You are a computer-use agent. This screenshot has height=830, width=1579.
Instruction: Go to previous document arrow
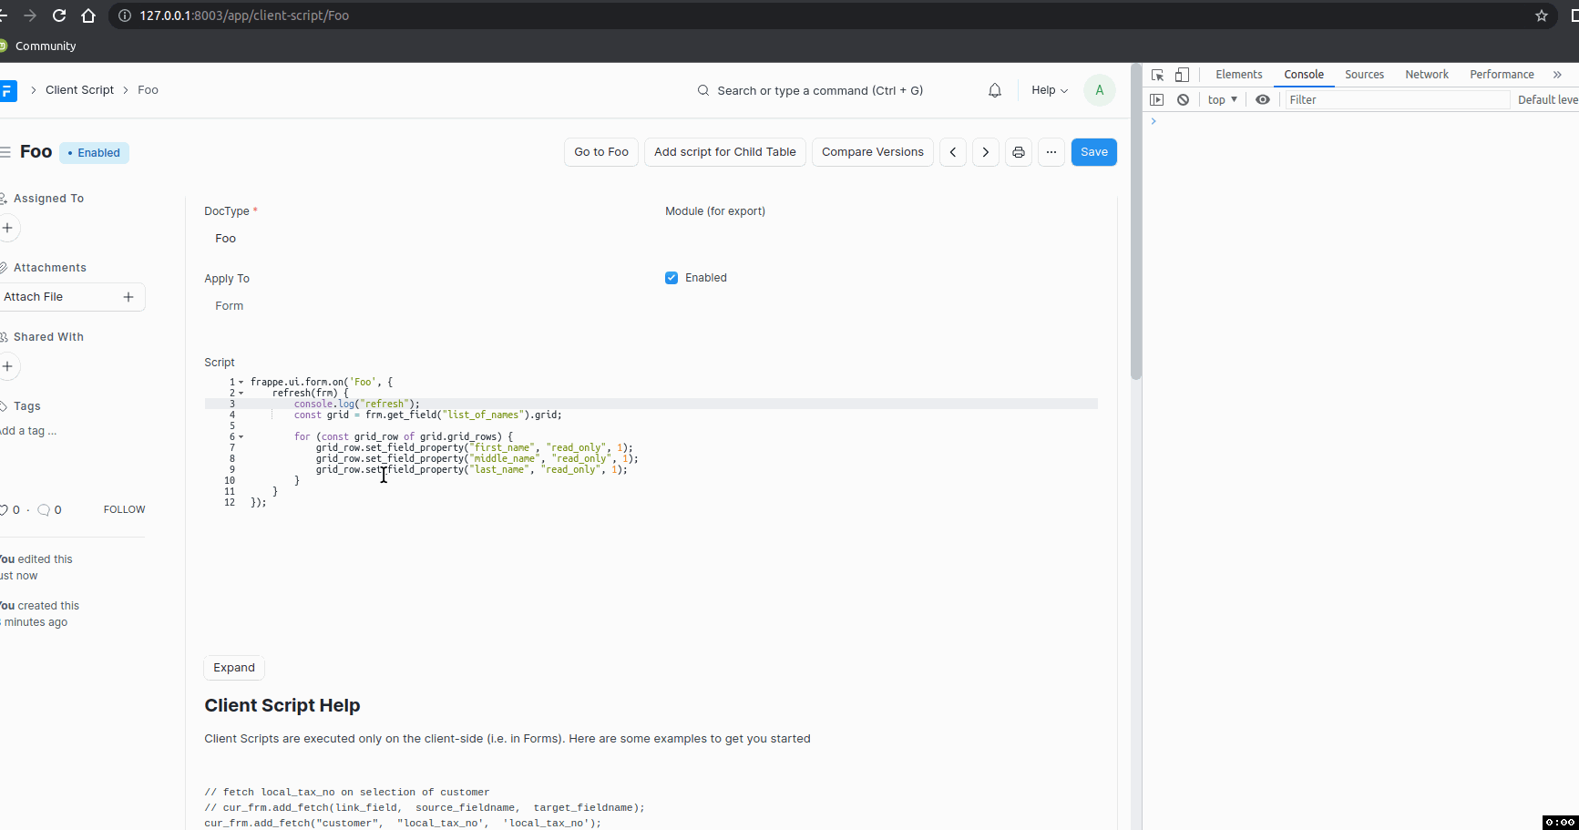coord(953,152)
